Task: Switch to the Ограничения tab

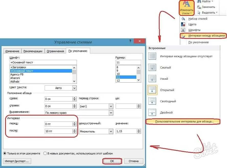Action: click(x=55, y=51)
